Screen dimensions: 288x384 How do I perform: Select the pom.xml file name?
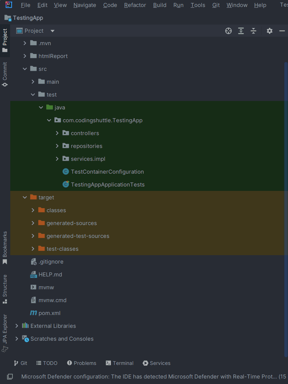coord(50,313)
